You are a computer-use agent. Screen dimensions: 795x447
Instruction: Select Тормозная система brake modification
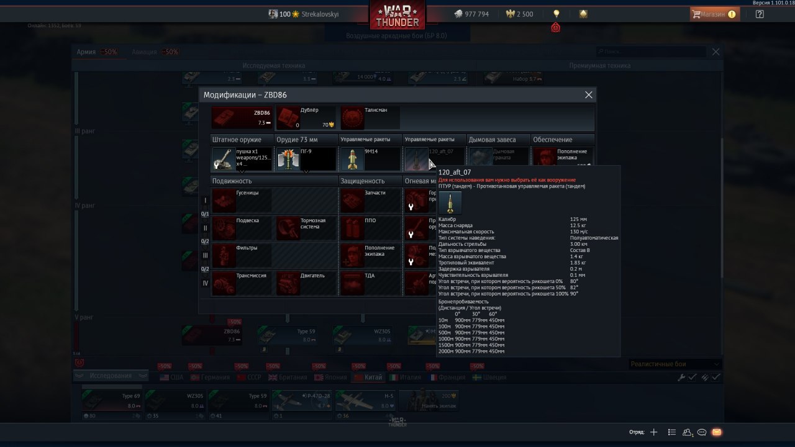pyautogui.click(x=306, y=228)
